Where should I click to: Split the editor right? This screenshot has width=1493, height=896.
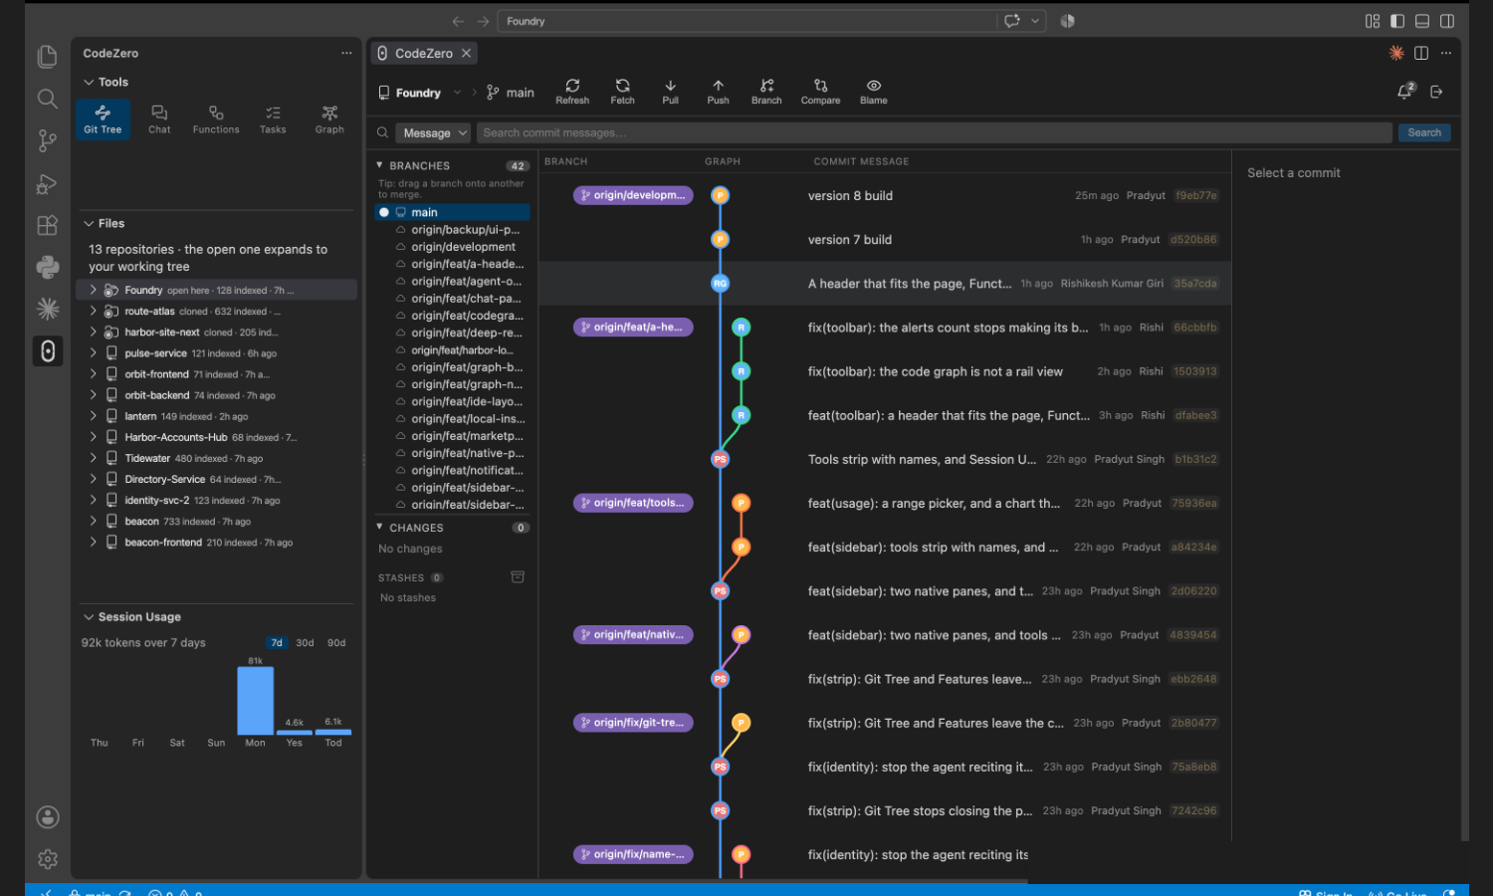(x=1421, y=53)
